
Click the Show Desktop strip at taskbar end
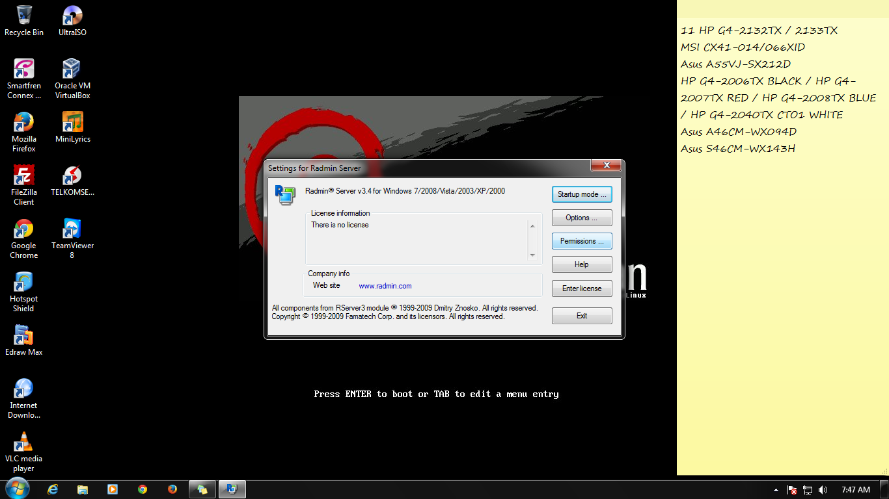click(884, 490)
